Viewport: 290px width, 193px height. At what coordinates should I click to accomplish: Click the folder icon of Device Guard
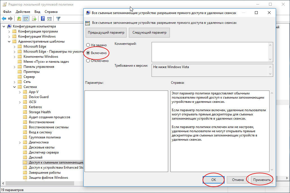coord(25,97)
